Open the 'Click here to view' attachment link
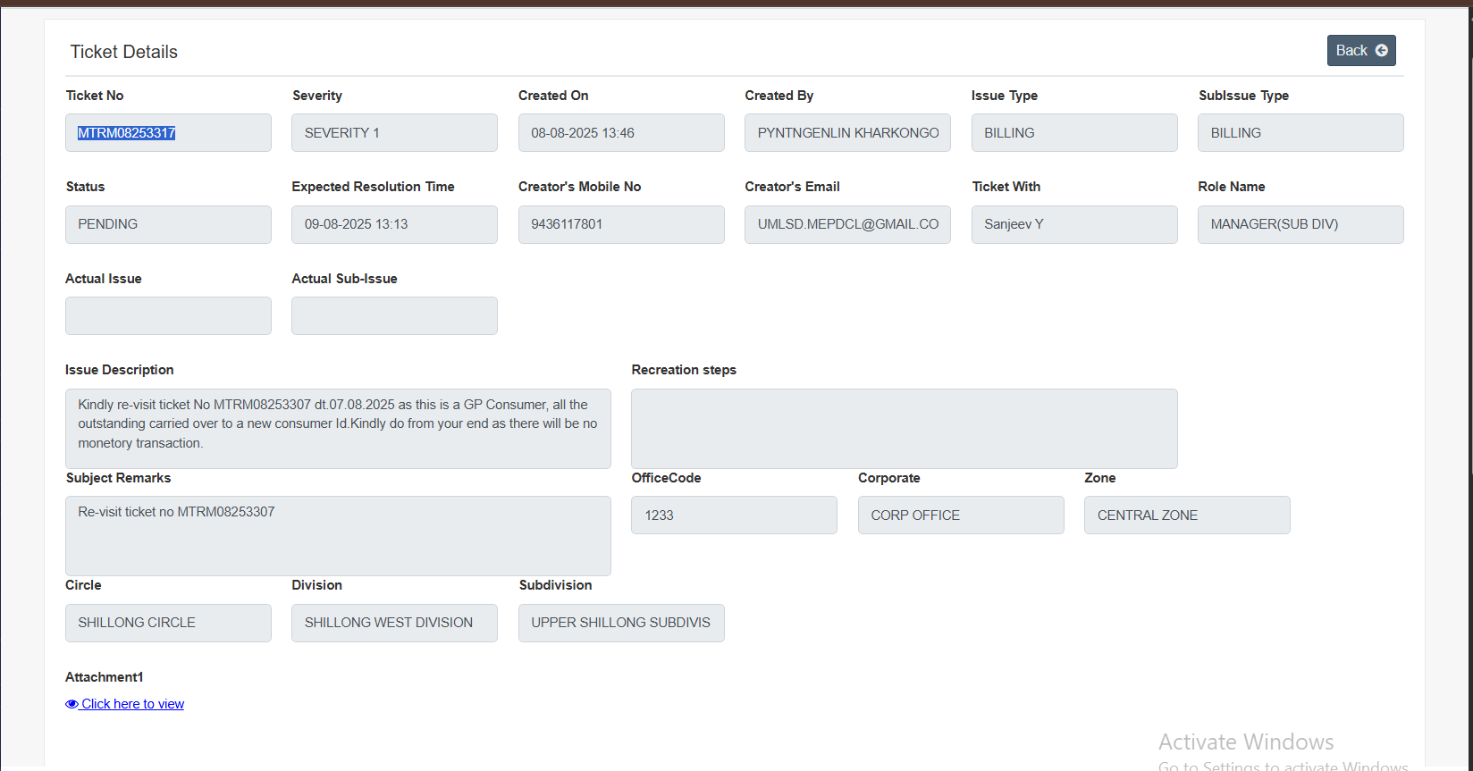This screenshot has width=1473, height=771. (132, 704)
